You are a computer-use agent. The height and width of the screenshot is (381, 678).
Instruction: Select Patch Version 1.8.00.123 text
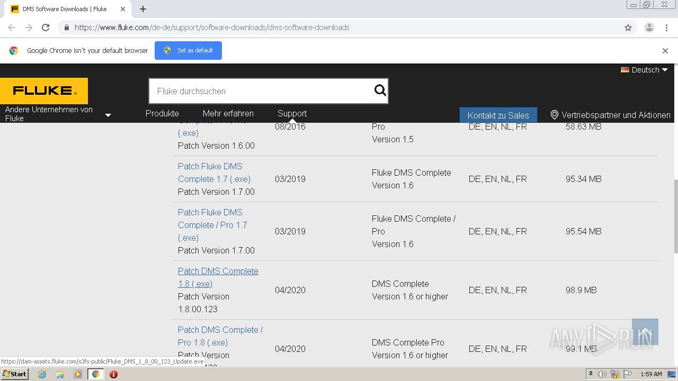203,303
